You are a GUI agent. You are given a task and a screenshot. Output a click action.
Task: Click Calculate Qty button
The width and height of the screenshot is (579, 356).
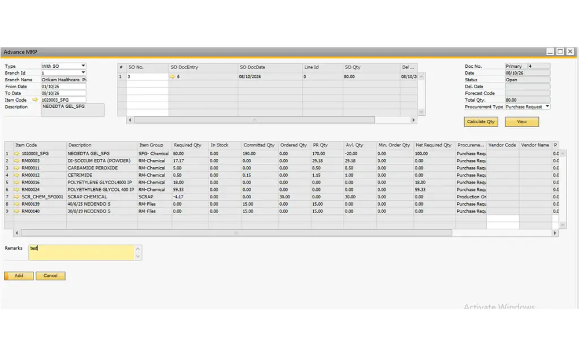click(481, 121)
